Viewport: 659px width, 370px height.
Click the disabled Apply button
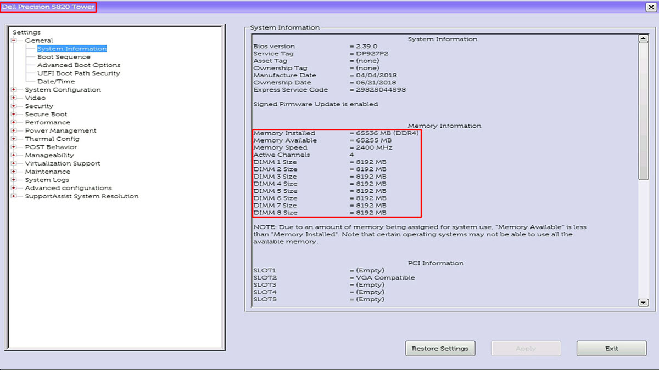[x=526, y=348]
